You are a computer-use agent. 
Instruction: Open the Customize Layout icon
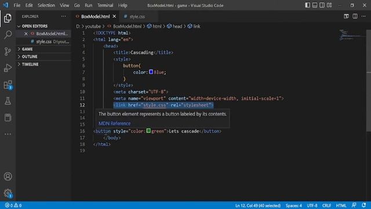329,5
